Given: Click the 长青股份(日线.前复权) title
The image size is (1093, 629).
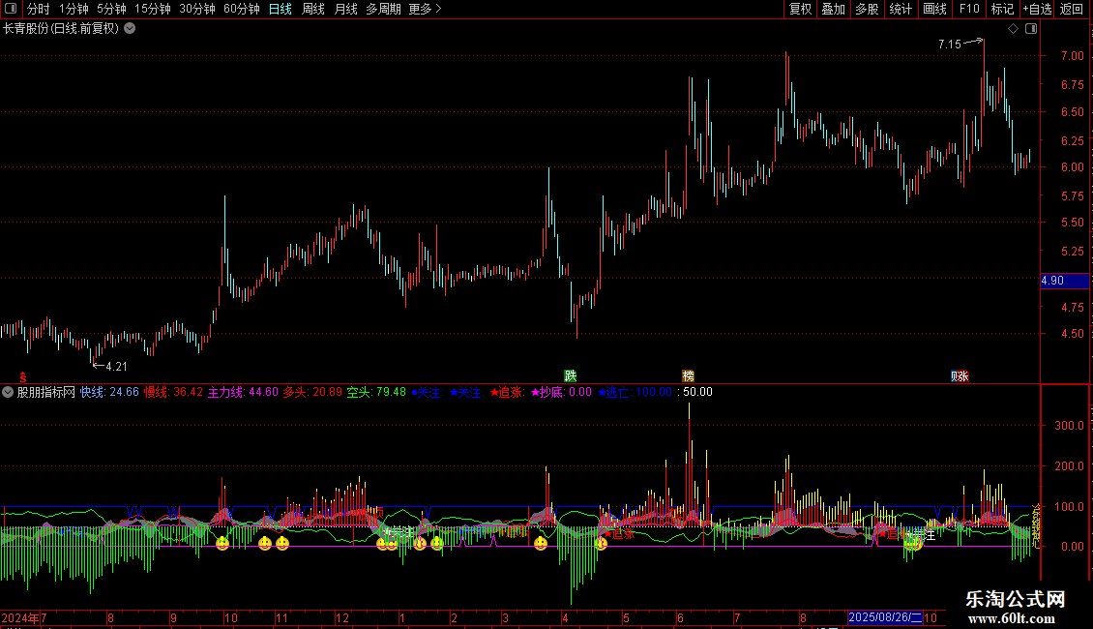Looking at the screenshot, I should pyautogui.click(x=61, y=29).
